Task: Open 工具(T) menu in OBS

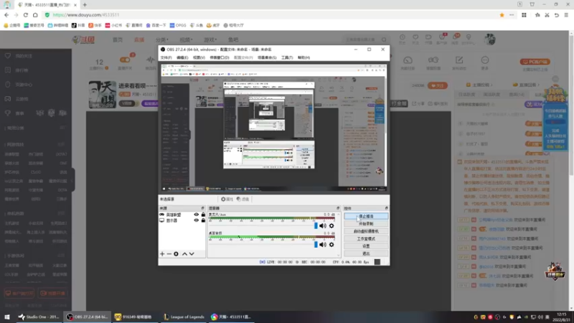Action: 287,57
